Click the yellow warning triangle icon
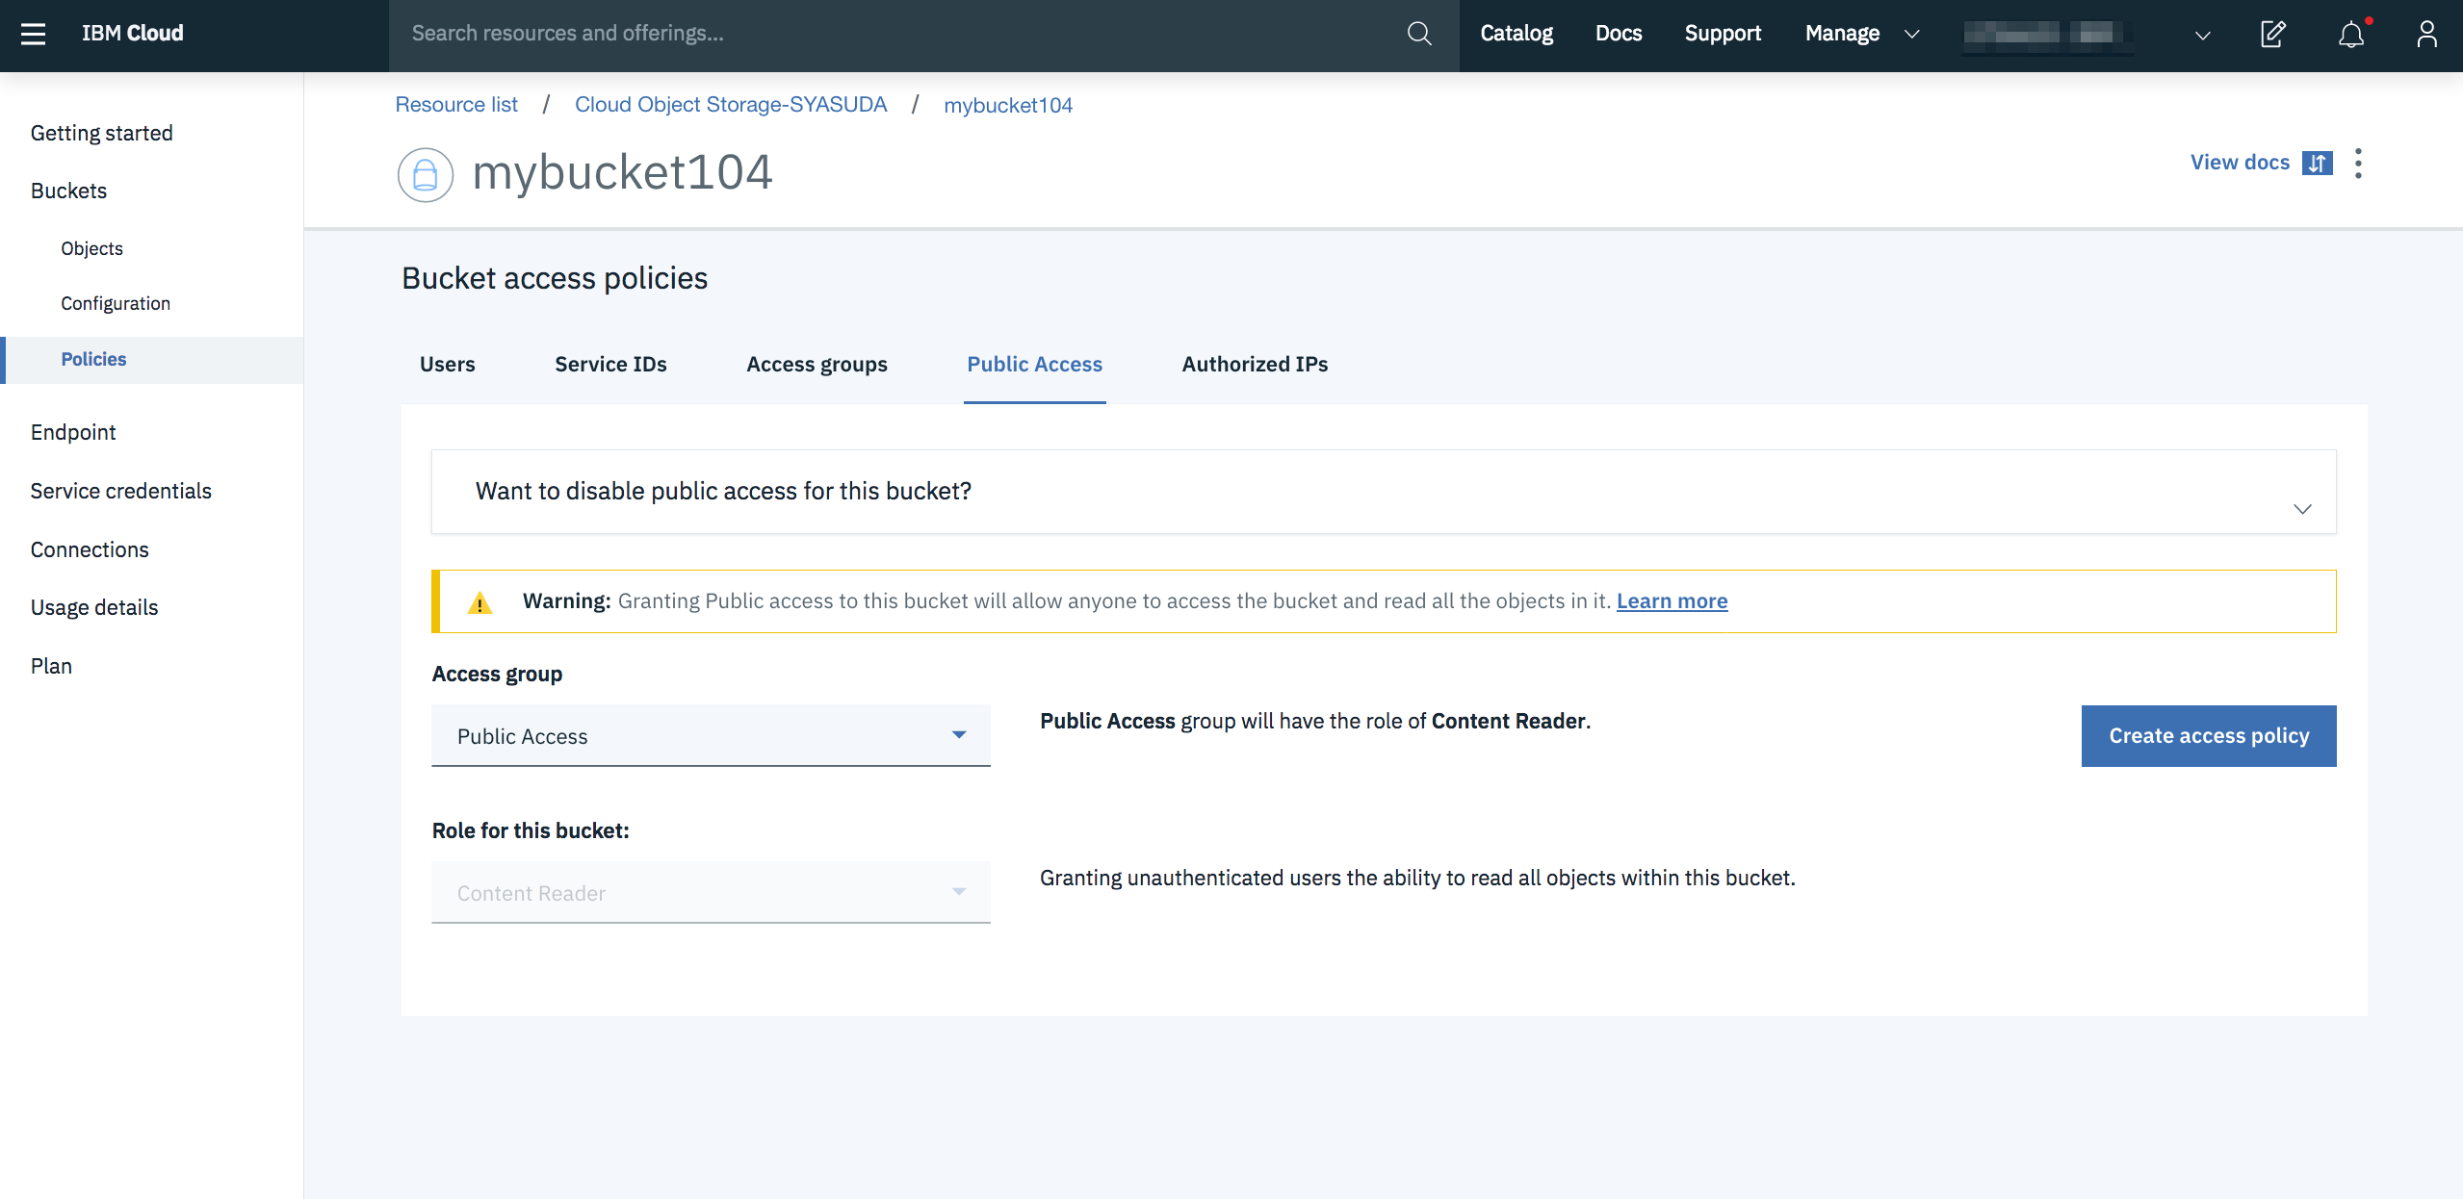Screen dimensions: 2463x1199 [480, 602]
